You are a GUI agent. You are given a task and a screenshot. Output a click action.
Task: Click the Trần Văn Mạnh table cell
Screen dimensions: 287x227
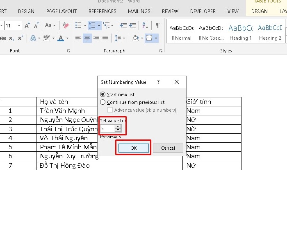pyautogui.click(x=67, y=111)
